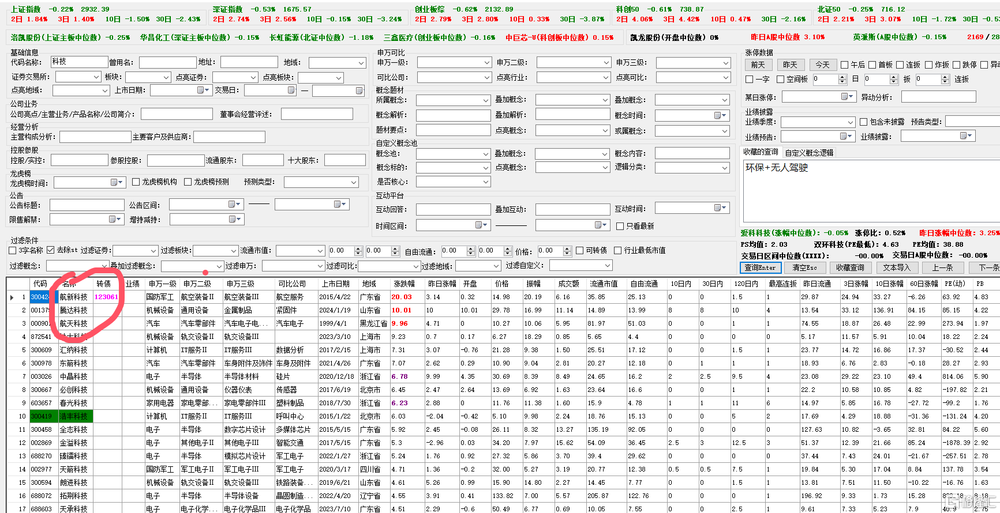
Task: Open the 申万一级 dropdown under 申万可比
Action: pyautogui.click(x=486, y=62)
